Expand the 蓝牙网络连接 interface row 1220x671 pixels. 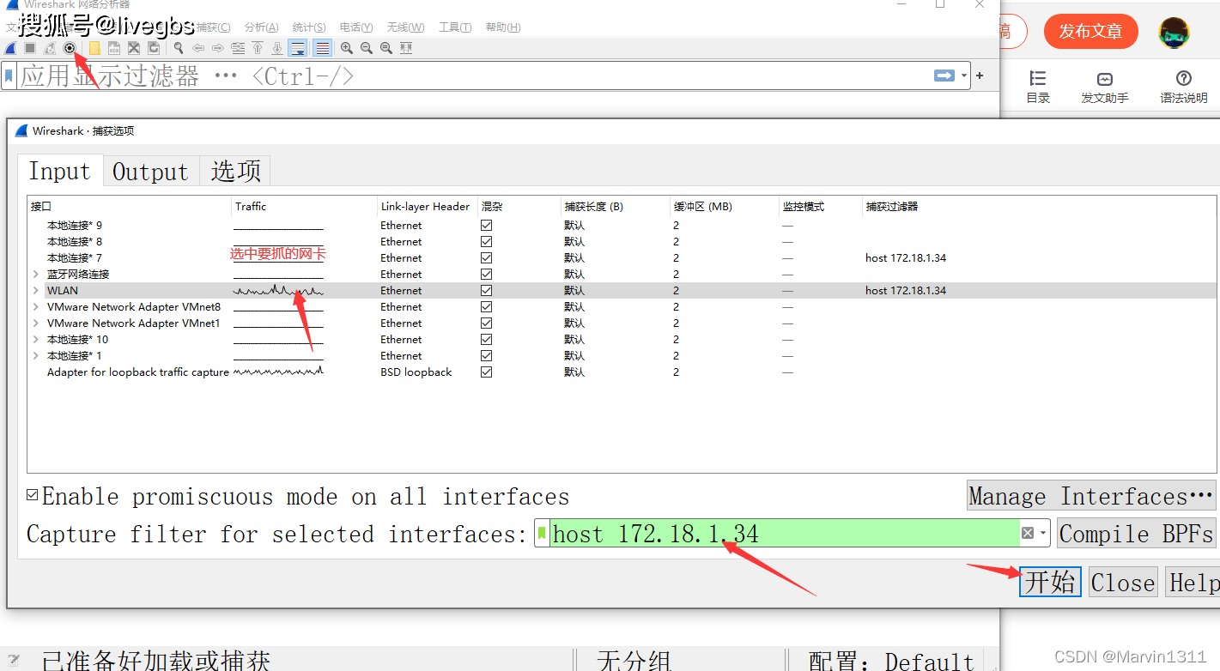point(36,274)
